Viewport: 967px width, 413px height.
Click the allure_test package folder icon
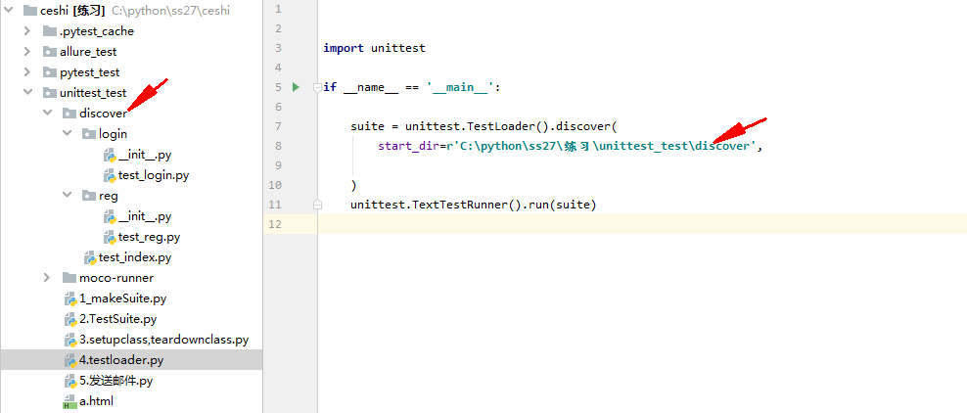pos(49,51)
